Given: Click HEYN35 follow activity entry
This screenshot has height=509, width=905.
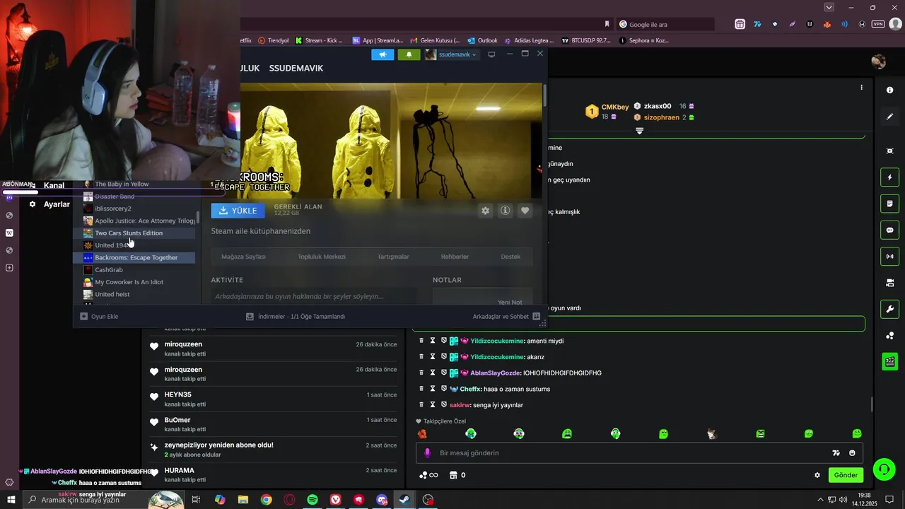Looking at the screenshot, I should pyautogui.click(x=273, y=399).
